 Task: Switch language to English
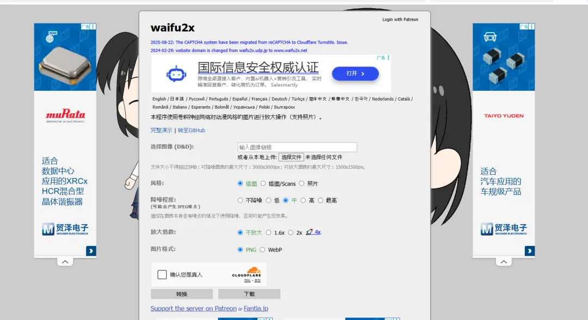point(159,99)
